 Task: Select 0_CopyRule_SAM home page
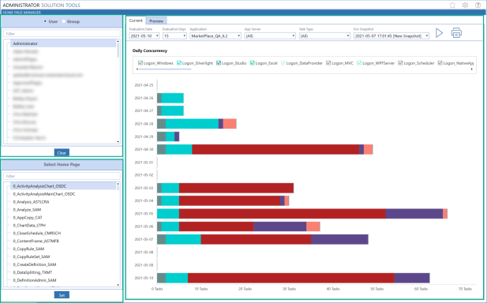tap(28, 249)
